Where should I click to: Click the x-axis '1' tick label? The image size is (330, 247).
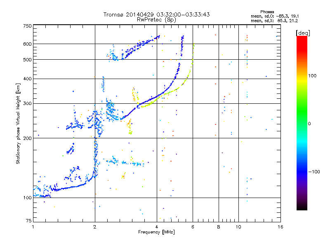coord(33,227)
